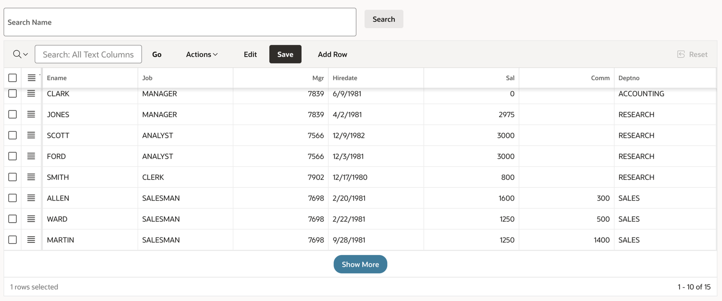
Task: Expand the search column selector magnifier
Action: point(20,55)
